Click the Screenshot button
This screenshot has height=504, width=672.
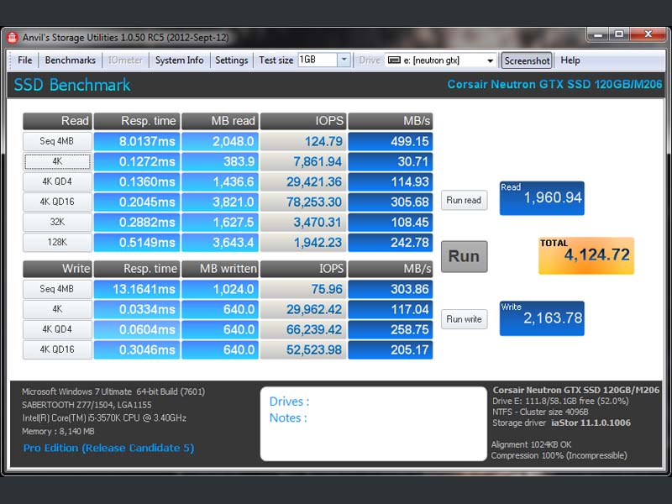pyautogui.click(x=527, y=60)
